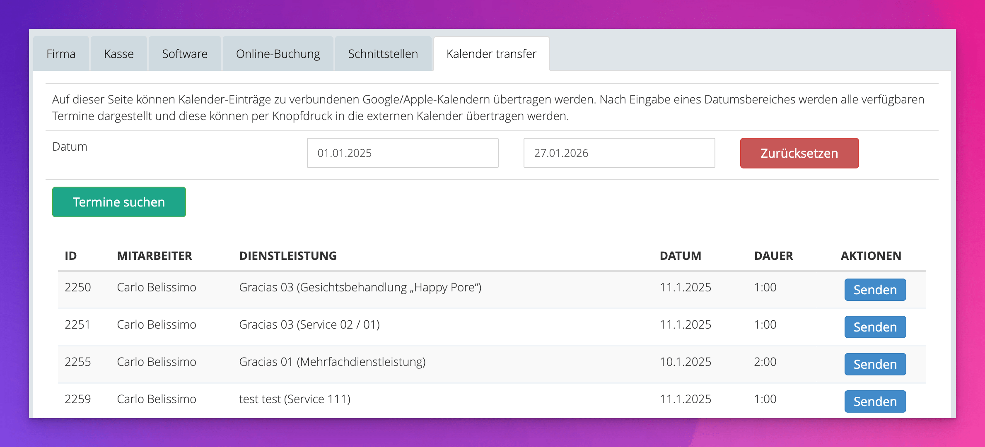Switch to the Kasse tab
The image size is (985, 447).
click(119, 54)
